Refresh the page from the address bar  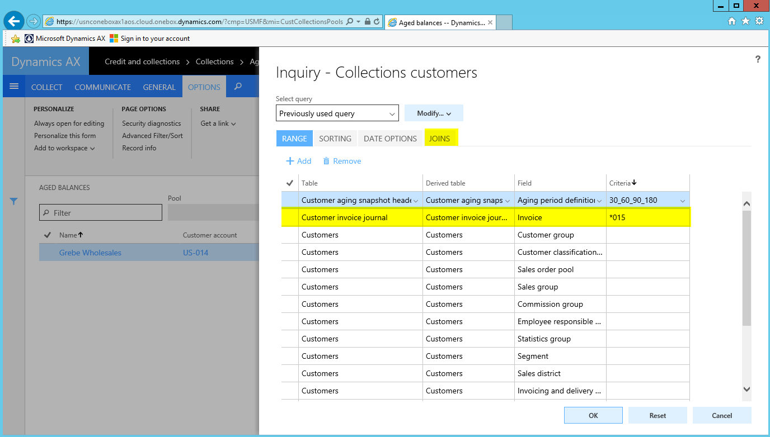[x=377, y=22]
